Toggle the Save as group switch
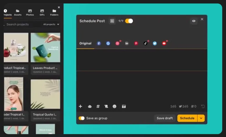The width and height of the screenshot is (226, 137). click(x=81, y=118)
